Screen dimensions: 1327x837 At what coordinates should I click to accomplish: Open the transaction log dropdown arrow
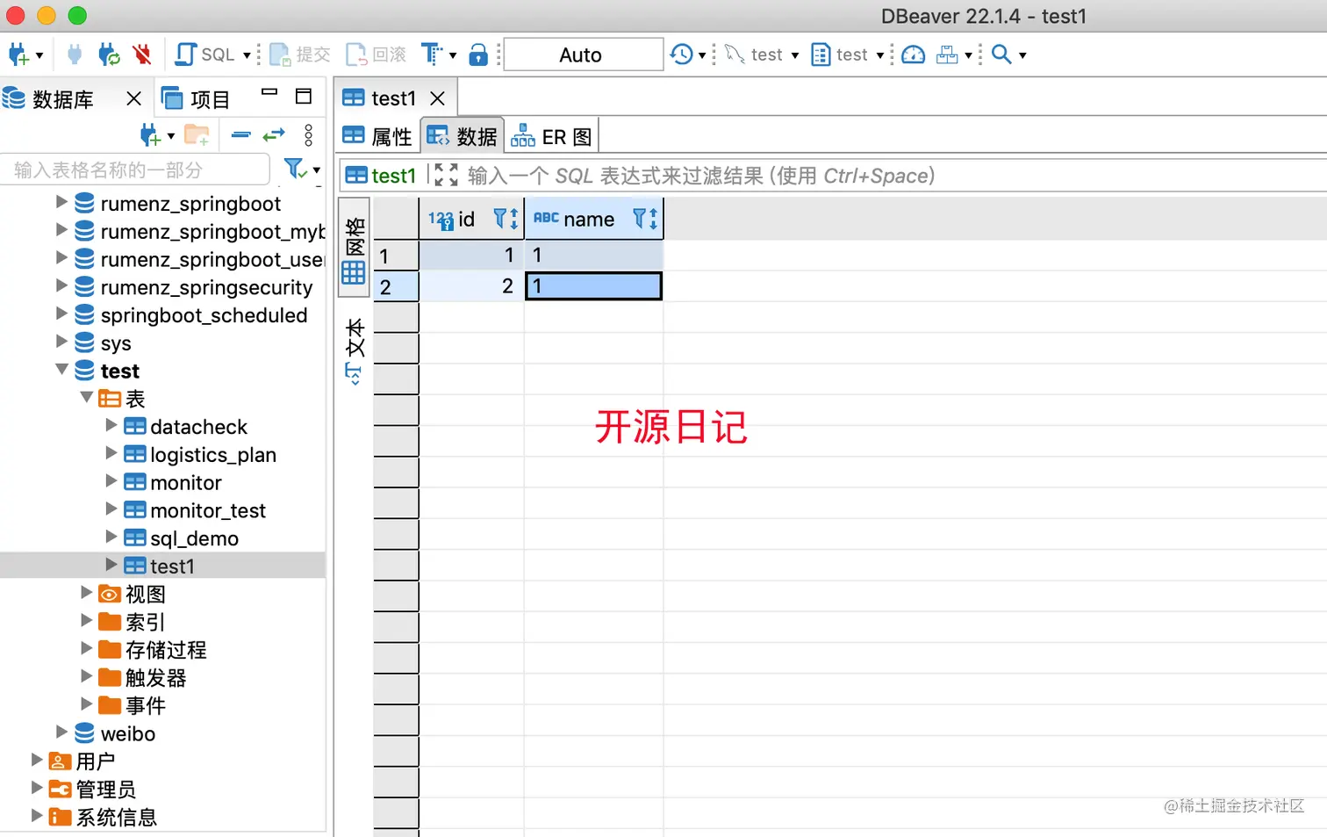702,55
